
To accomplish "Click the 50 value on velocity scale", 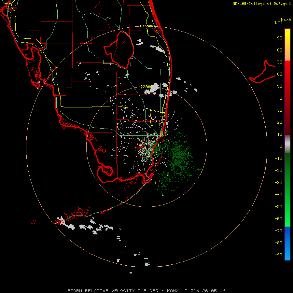I will (x=280, y=86).
